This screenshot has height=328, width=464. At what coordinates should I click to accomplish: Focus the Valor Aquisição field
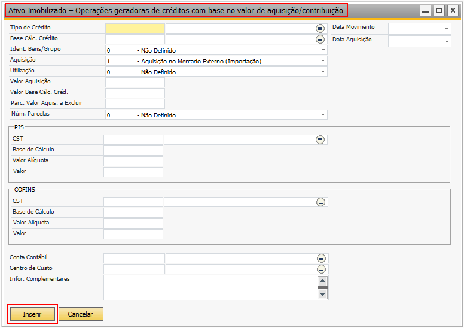point(135,83)
